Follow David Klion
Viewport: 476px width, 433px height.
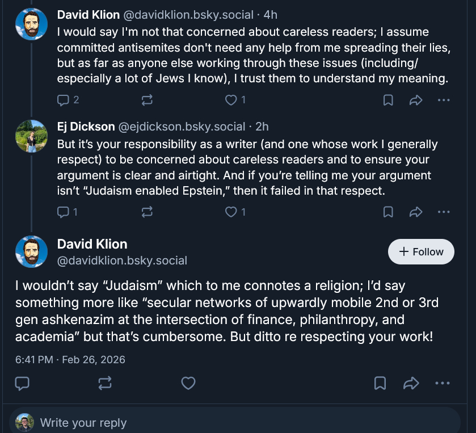click(421, 252)
